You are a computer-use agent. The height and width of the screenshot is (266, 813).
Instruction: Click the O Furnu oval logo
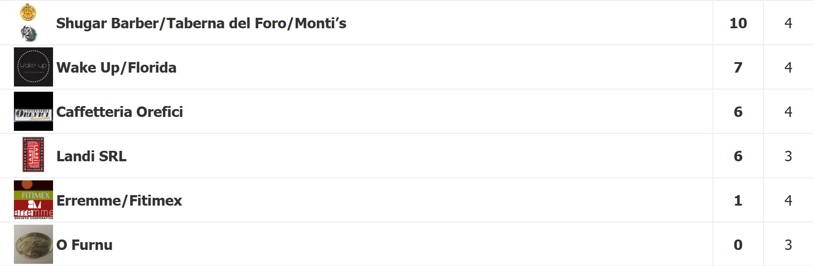[33, 244]
